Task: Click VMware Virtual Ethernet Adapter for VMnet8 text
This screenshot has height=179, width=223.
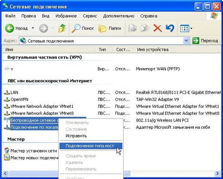Action: 177,113
